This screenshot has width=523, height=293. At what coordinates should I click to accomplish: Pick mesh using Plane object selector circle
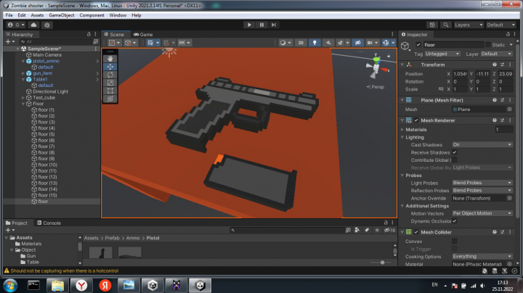[x=509, y=110]
